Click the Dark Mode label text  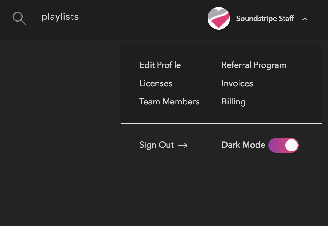click(243, 145)
